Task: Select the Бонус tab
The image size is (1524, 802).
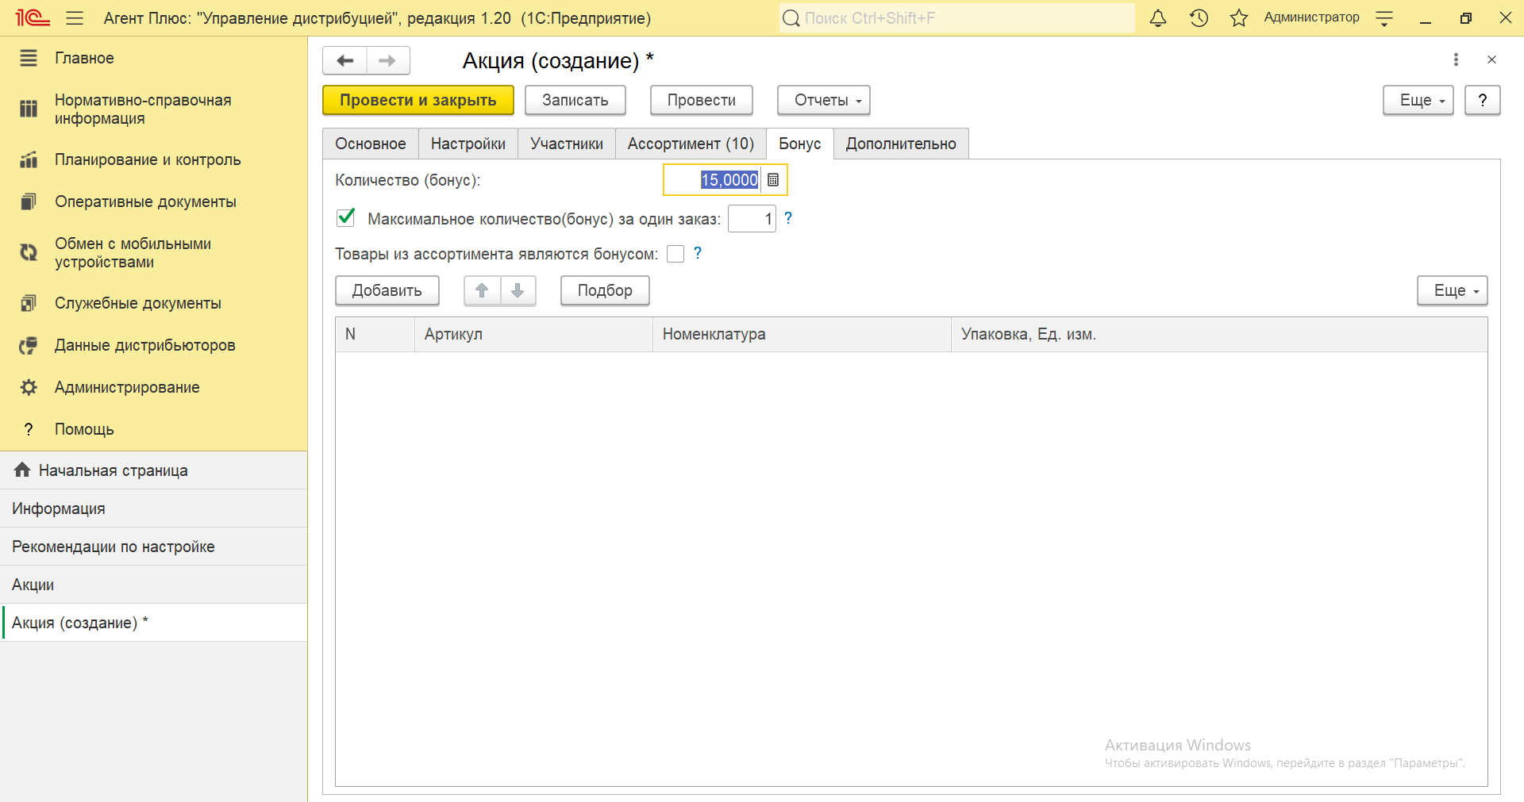Action: tap(800, 144)
